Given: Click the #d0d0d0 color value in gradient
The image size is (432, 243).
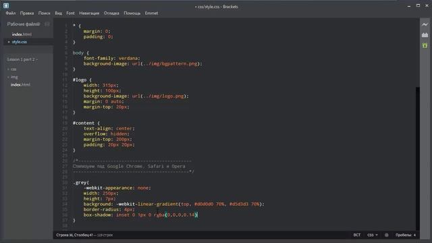Looking at the screenshot, I should [204, 204].
